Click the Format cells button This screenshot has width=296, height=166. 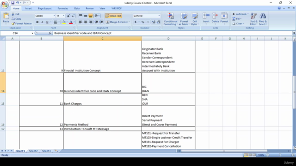click(x=224, y=19)
